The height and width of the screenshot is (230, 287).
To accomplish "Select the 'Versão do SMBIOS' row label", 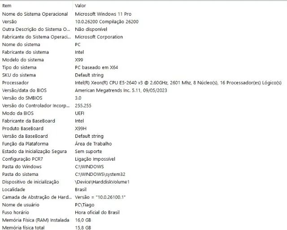I will (x=22, y=98).
